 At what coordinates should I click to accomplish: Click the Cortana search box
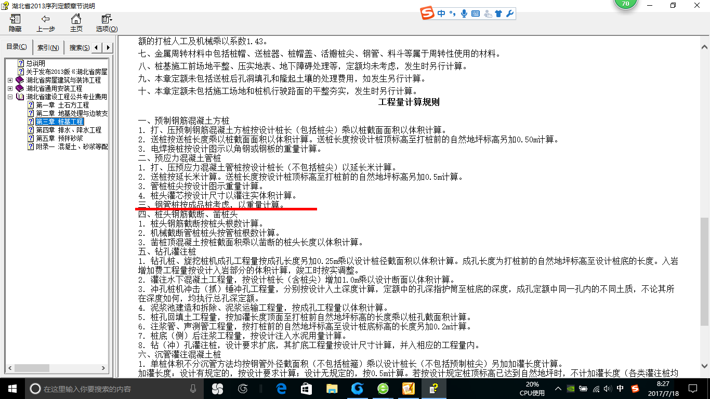coord(114,388)
